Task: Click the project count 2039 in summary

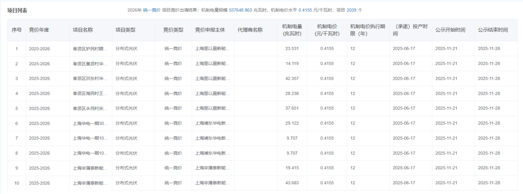Action: tap(351, 10)
